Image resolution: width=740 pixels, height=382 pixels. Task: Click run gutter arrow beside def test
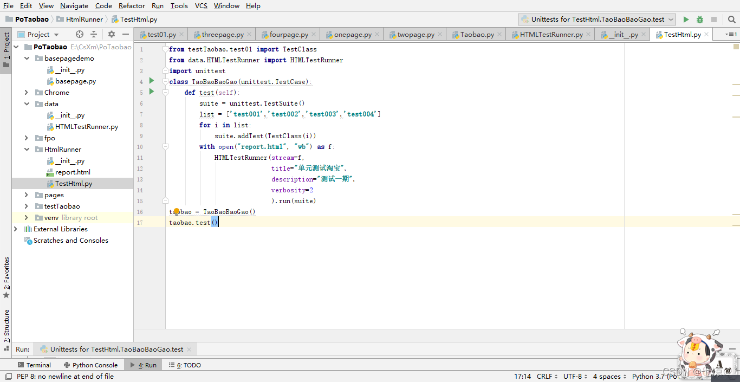tap(152, 92)
